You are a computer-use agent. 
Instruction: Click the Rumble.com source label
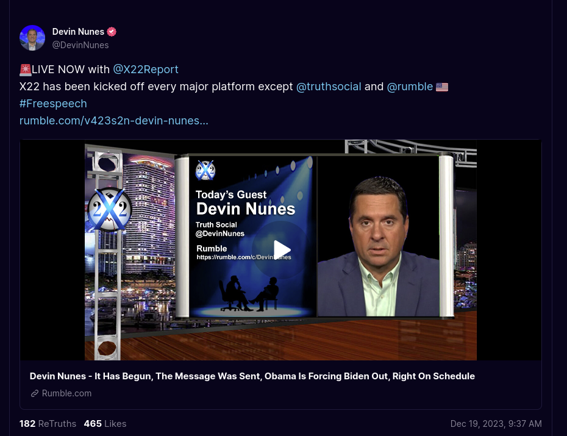(x=66, y=393)
